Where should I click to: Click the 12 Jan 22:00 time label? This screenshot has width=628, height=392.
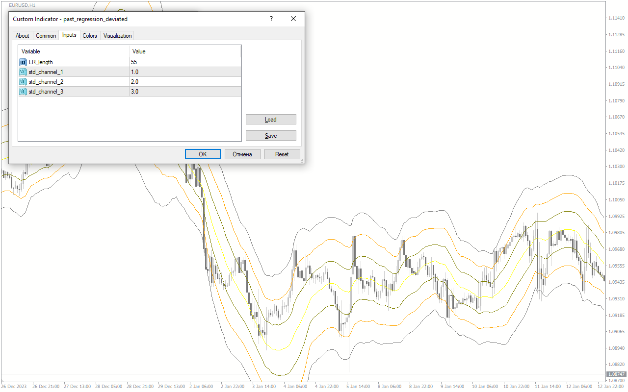610,386
